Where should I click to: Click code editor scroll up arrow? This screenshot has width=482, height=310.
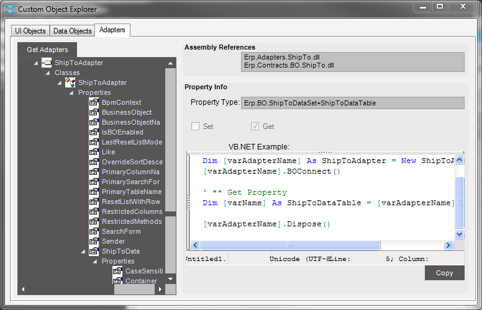coord(459,159)
